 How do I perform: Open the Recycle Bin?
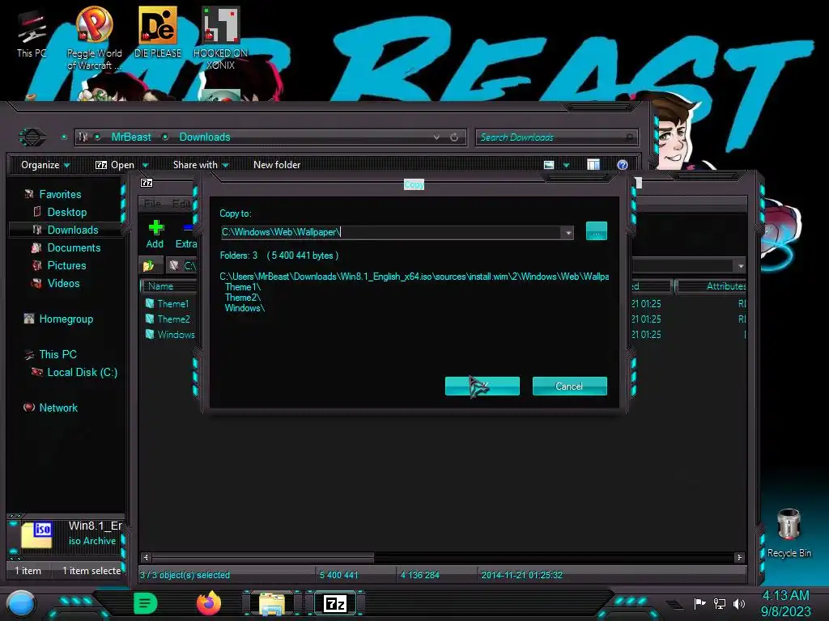click(789, 534)
